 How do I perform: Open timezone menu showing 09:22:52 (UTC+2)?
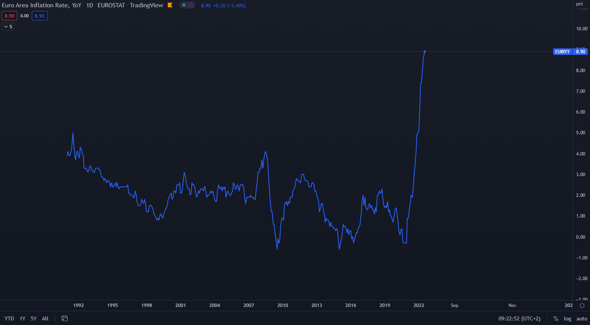tap(519, 318)
